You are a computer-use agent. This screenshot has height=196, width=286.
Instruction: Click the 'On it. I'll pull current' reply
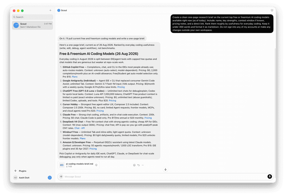(x=102, y=39)
